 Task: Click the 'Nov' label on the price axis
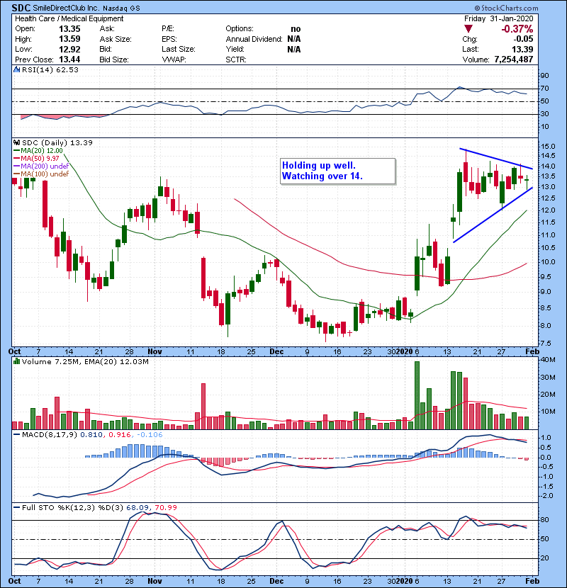(x=155, y=351)
